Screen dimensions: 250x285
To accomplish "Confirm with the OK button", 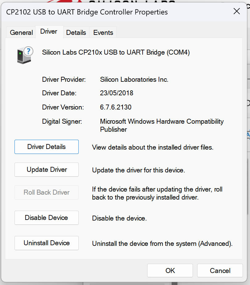I will (x=170, y=271).
